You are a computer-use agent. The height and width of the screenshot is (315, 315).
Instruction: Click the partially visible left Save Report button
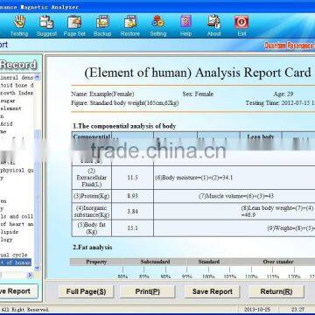18,291
